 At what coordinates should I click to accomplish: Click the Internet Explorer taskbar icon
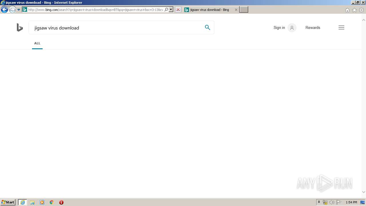point(23,202)
